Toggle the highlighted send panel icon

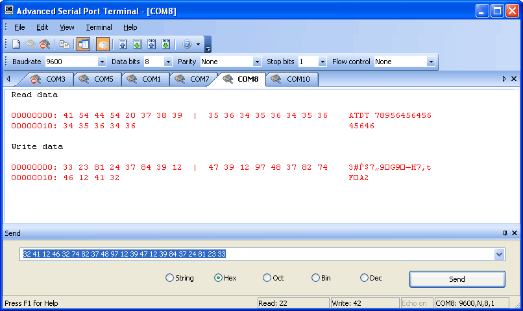click(x=103, y=44)
